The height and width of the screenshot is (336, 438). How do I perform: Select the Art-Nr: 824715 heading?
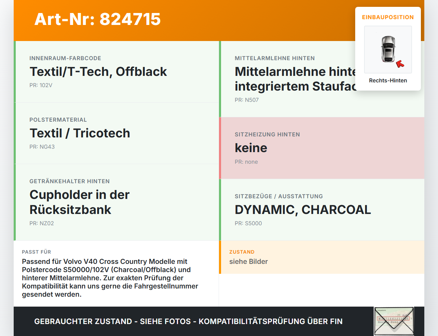click(98, 19)
